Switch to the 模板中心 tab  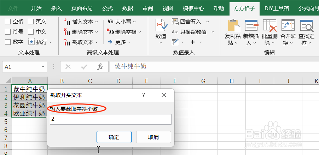[x=193, y=8]
